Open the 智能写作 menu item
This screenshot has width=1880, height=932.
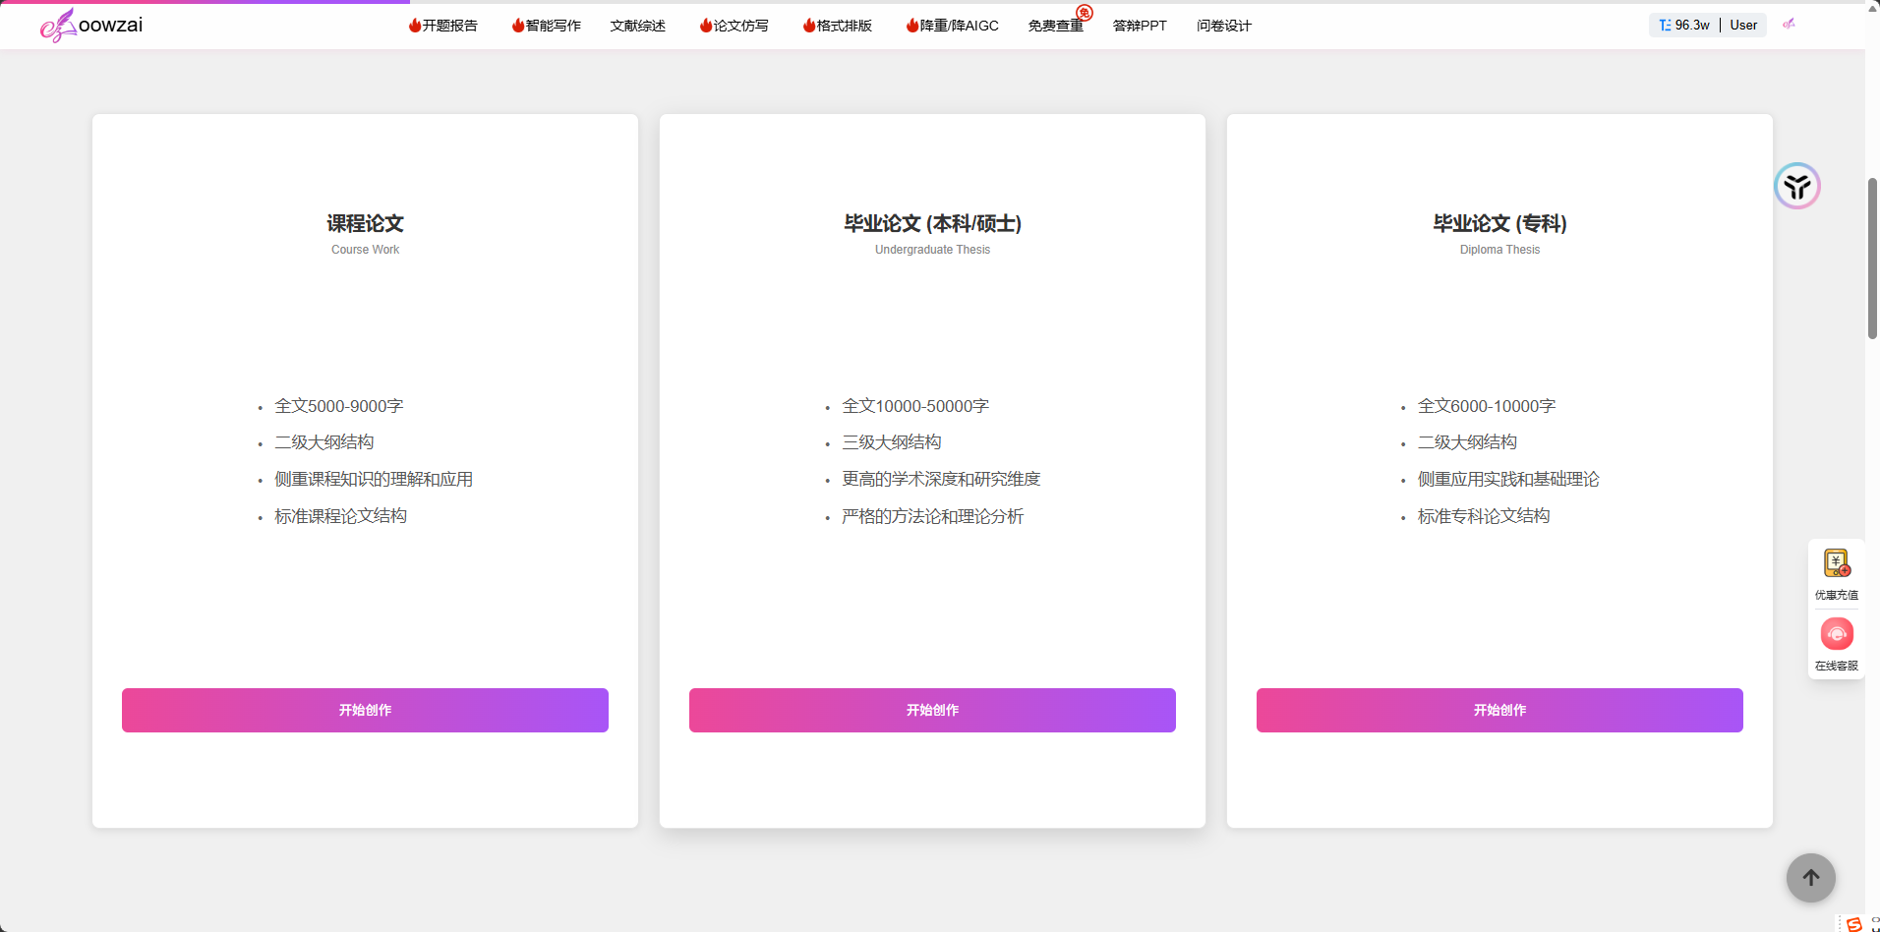[546, 26]
